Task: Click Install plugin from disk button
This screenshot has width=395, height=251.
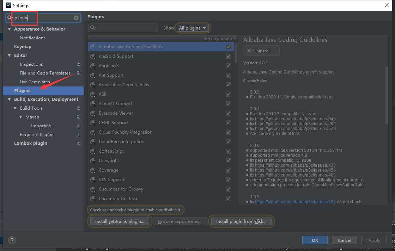Action: 241,221
